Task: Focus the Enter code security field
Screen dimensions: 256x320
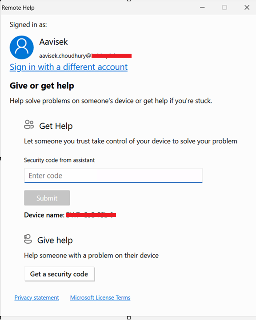Action: (113, 175)
